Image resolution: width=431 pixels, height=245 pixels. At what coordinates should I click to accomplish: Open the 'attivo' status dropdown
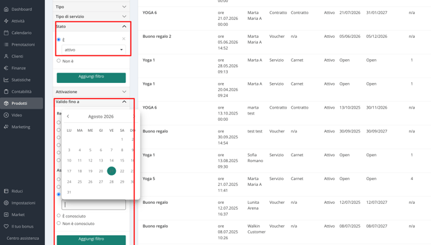[94, 50]
